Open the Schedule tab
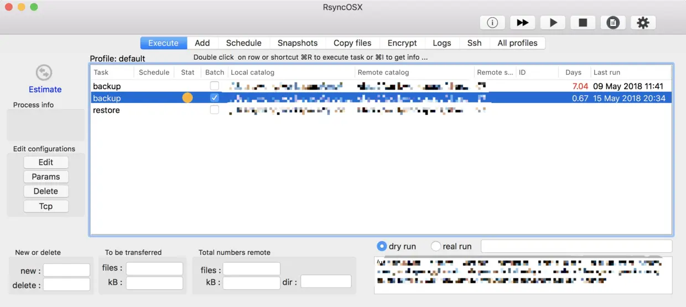 [244, 43]
